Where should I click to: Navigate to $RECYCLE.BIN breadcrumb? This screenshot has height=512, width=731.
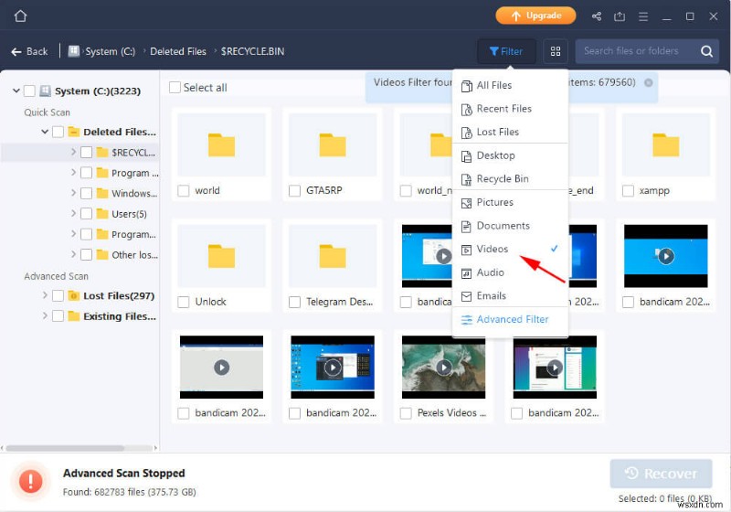coord(252,51)
